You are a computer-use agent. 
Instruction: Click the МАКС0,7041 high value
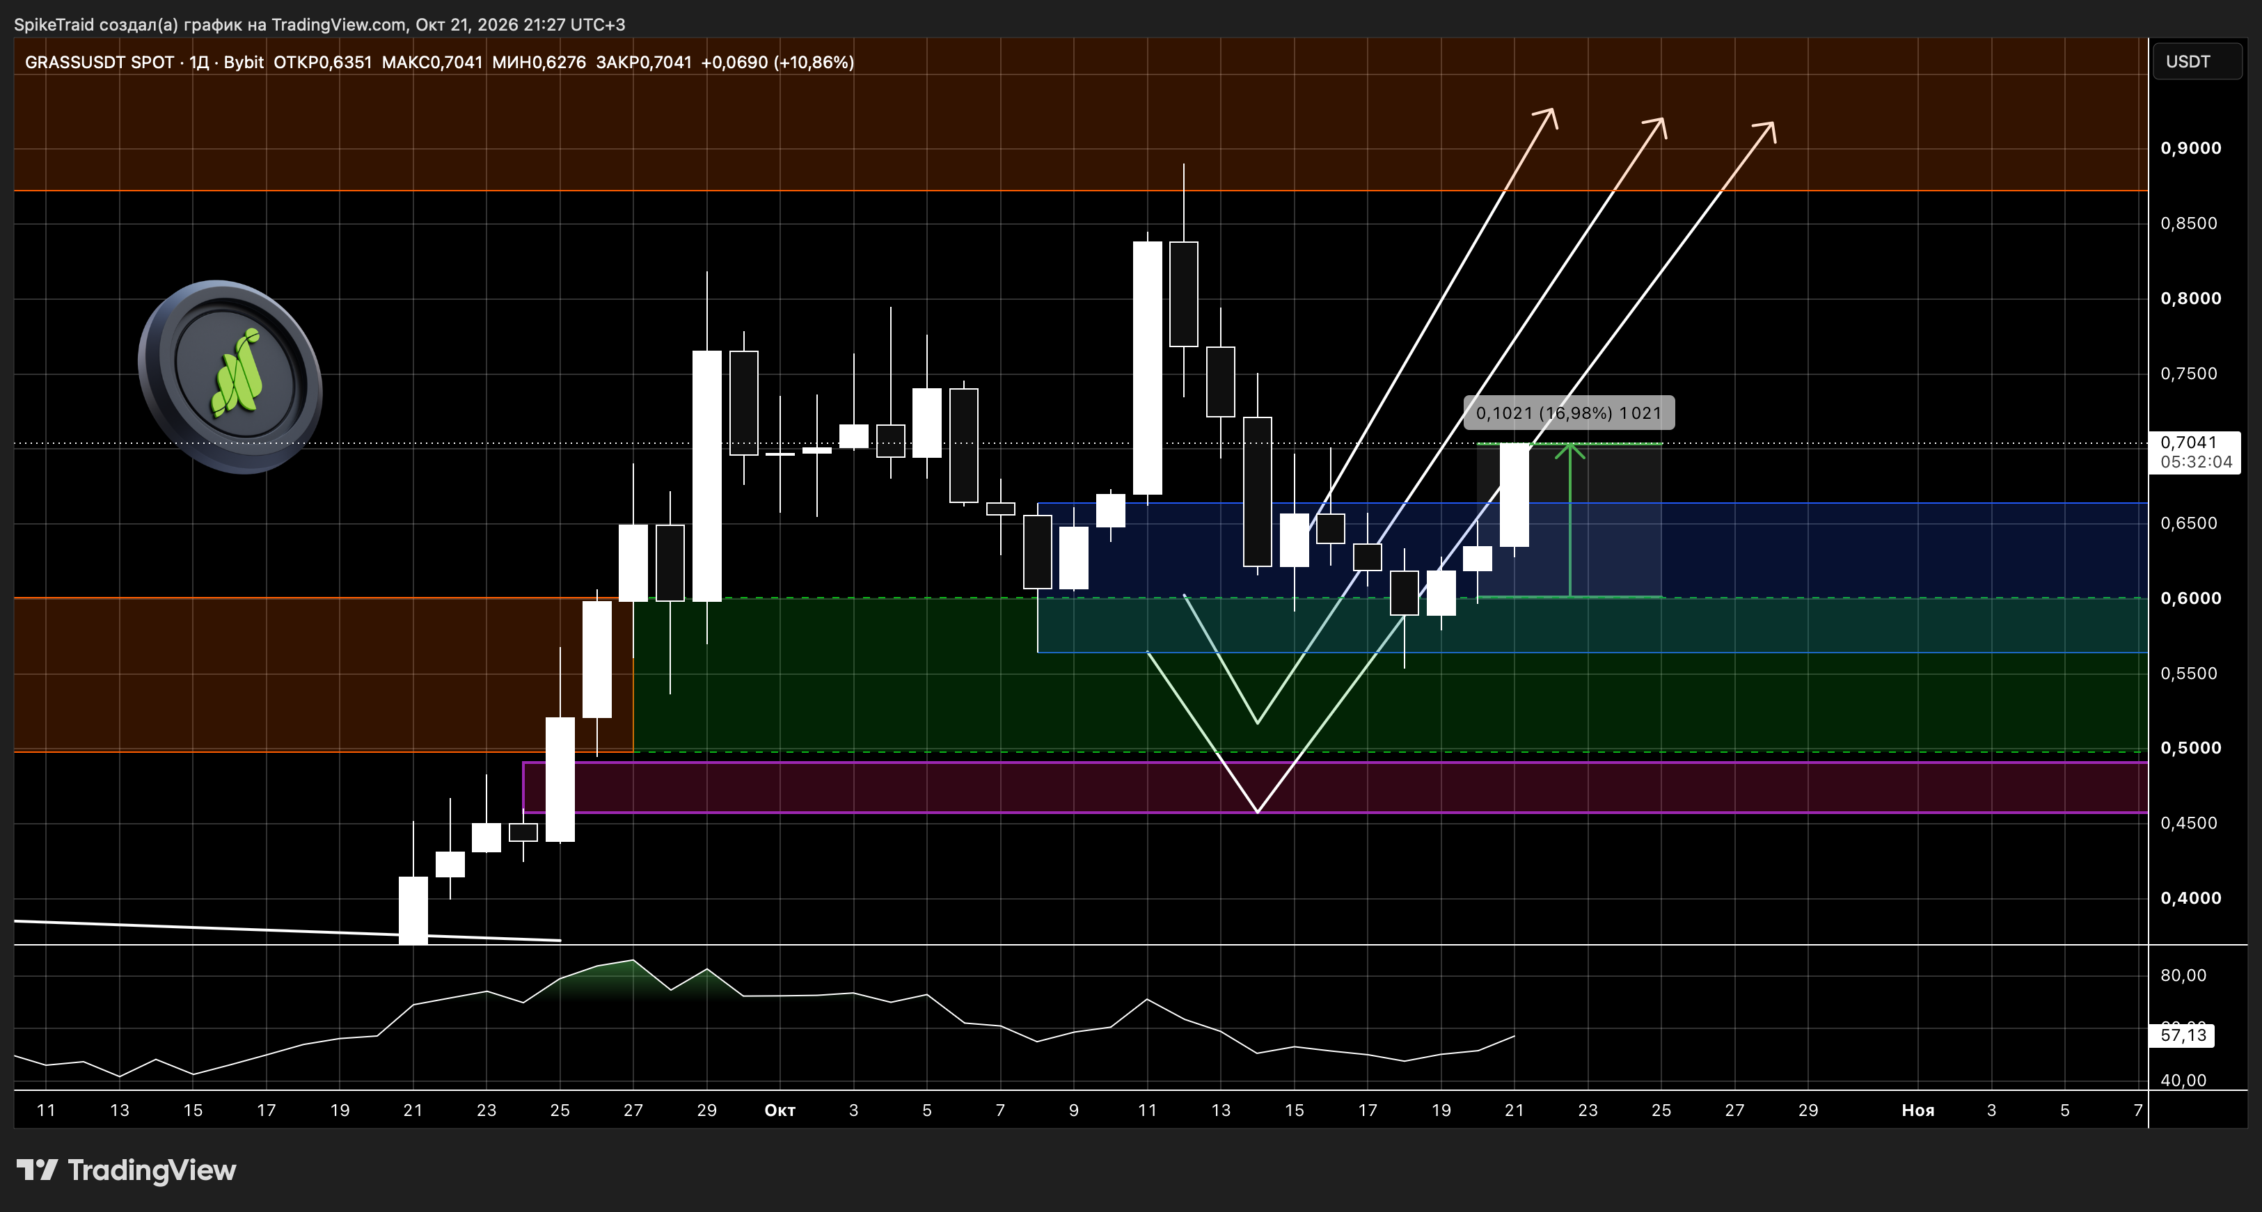click(432, 63)
